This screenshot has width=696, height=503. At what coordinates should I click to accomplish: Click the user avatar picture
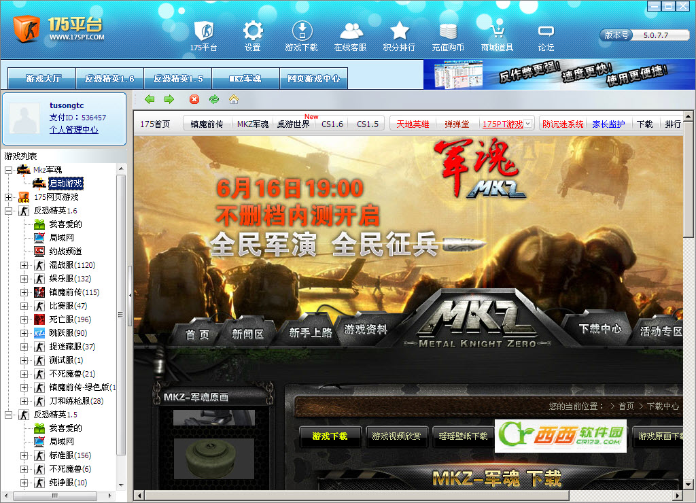pos(24,118)
